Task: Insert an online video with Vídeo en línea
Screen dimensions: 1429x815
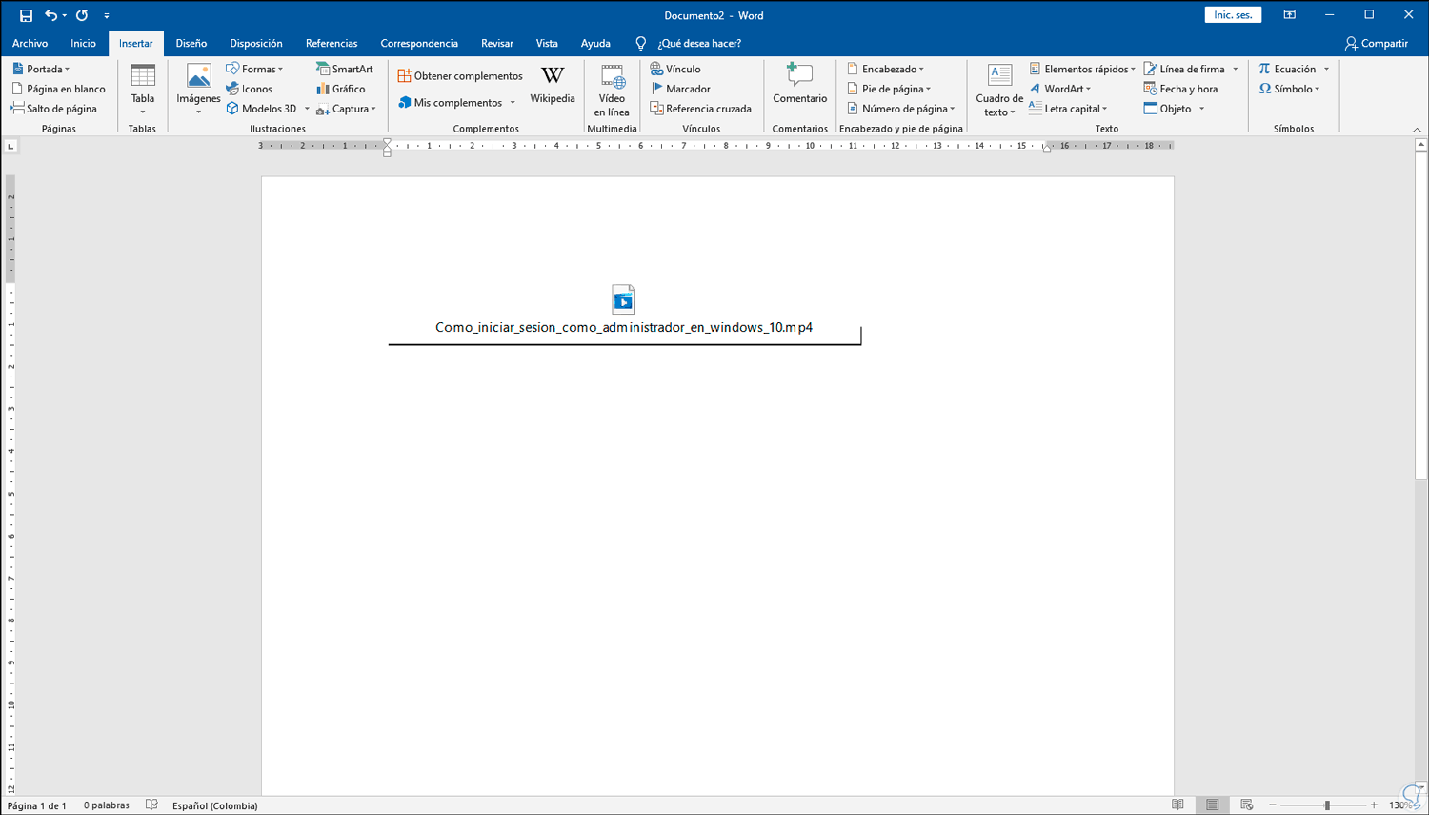Action: tap(612, 90)
